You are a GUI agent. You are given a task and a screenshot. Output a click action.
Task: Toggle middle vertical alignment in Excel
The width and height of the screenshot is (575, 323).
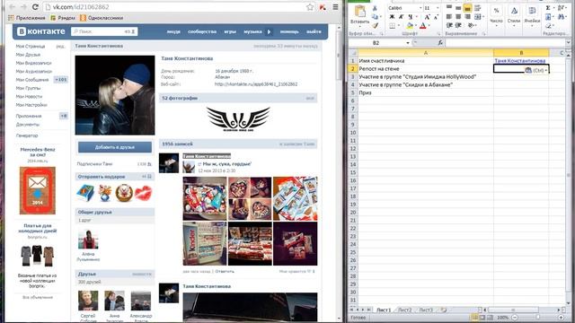tap(458, 8)
